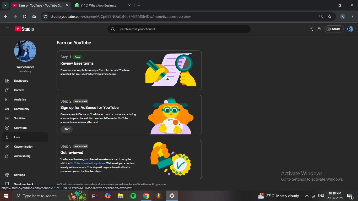Open the notifications center icon

[x=350, y=196]
